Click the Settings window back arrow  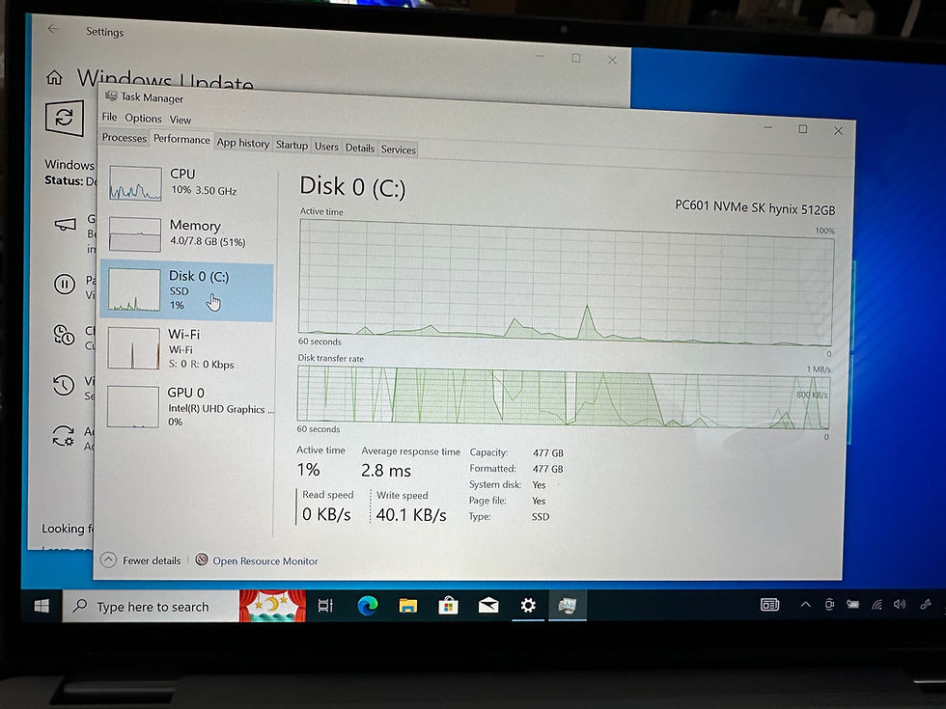point(53,29)
